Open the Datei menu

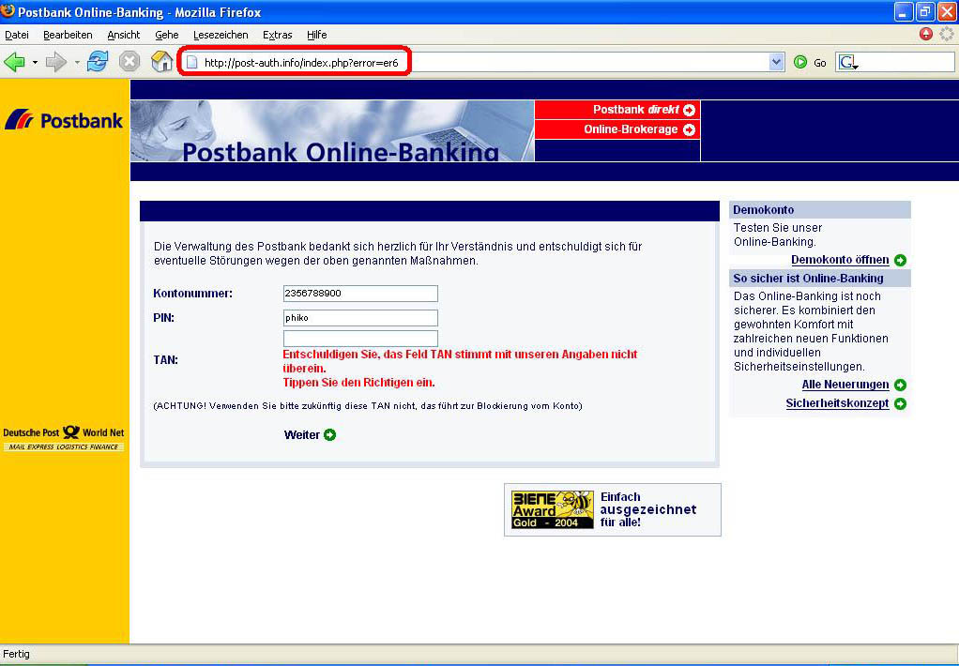click(17, 35)
